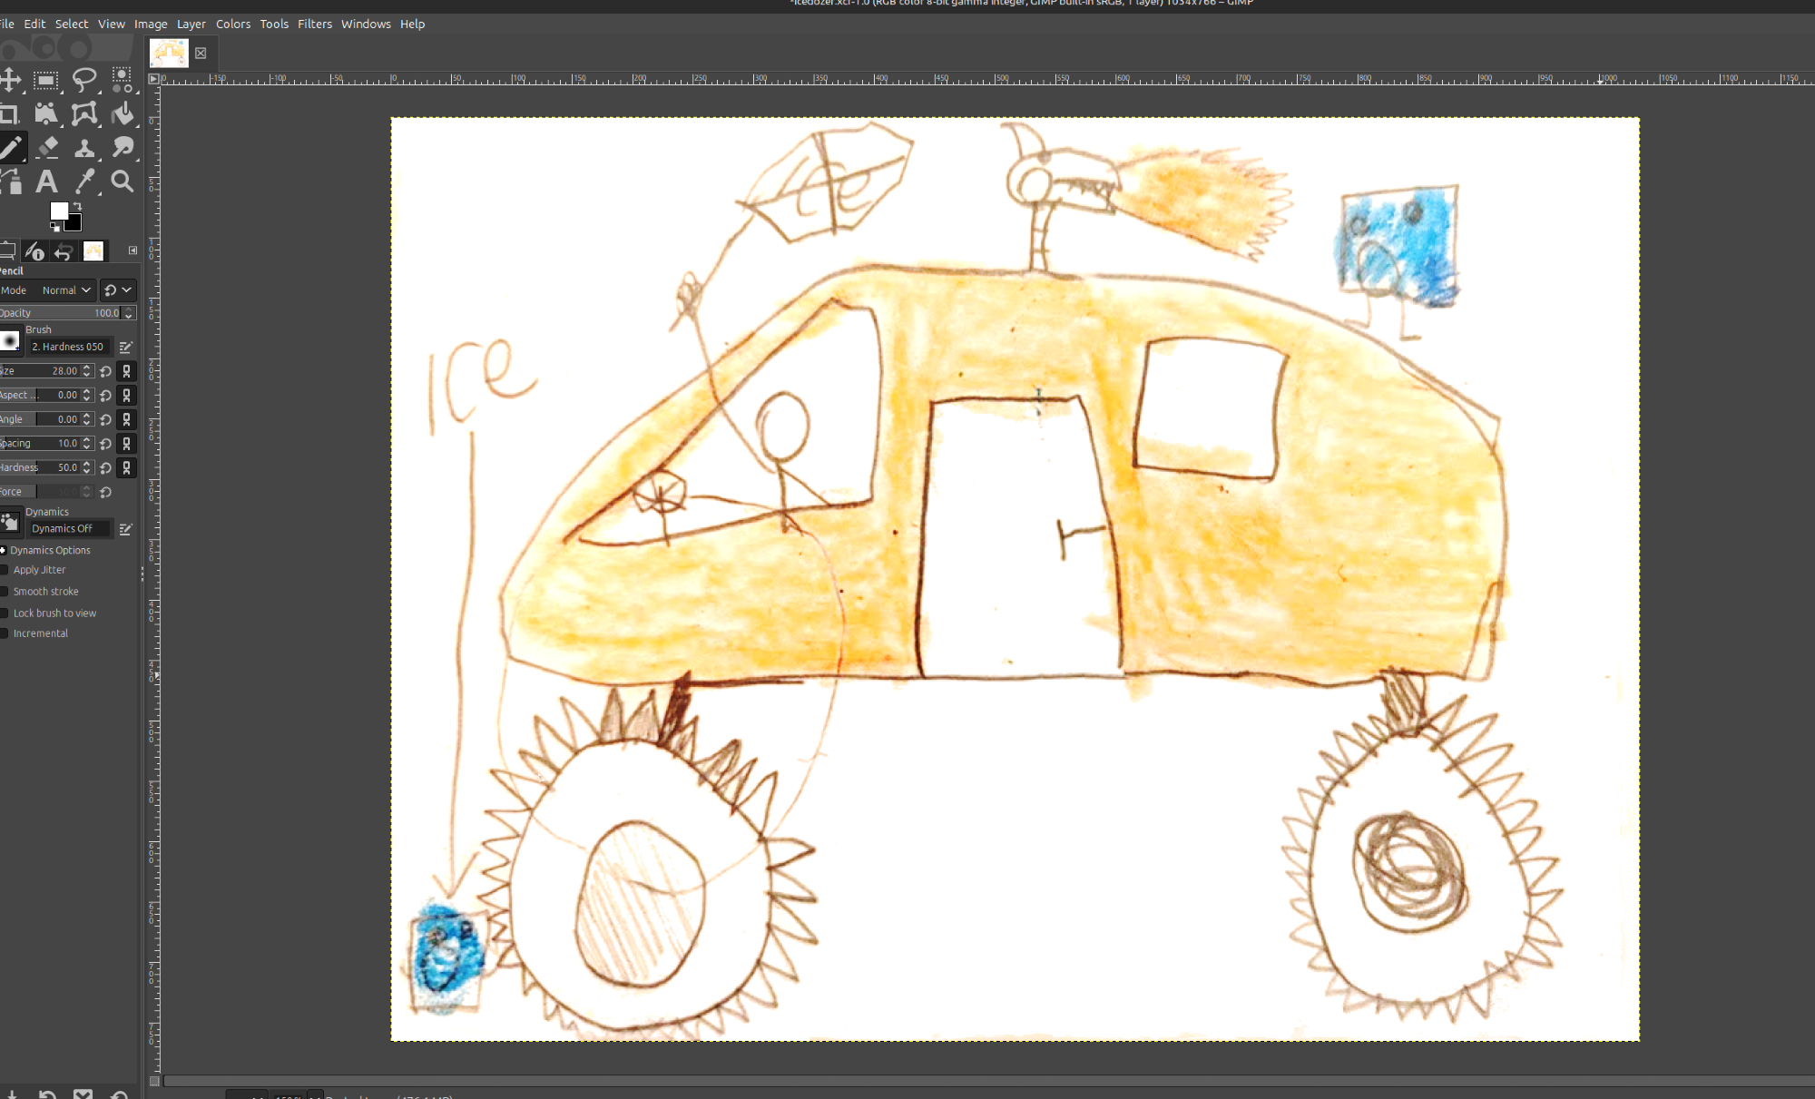Select the Zoom magnifier tool
This screenshot has height=1099, width=1815.
tap(122, 182)
